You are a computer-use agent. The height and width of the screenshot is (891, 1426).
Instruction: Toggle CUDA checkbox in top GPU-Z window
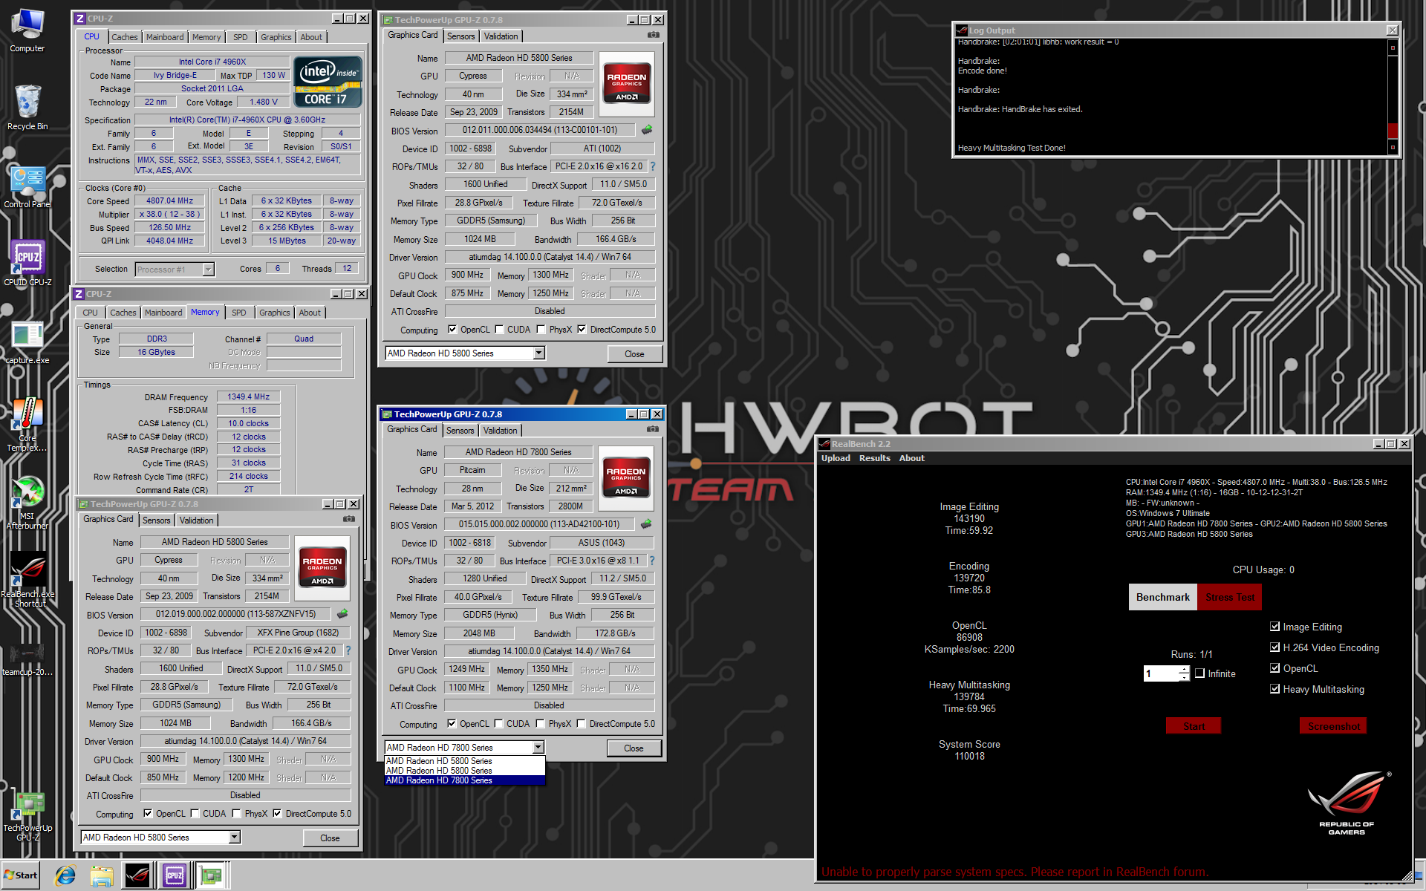pyautogui.click(x=499, y=330)
